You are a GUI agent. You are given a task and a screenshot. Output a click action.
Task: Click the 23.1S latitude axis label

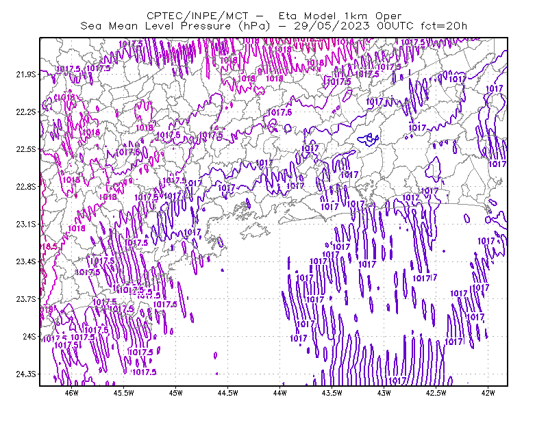pos(26,224)
